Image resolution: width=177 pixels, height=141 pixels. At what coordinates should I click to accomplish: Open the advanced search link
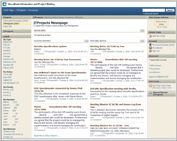point(150,14)
